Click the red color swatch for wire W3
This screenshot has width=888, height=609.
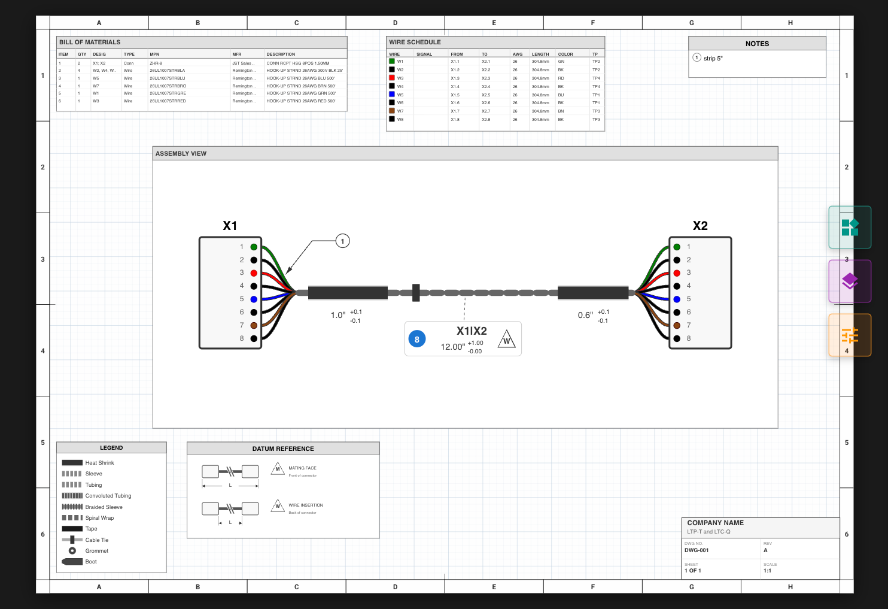(392, 78)
